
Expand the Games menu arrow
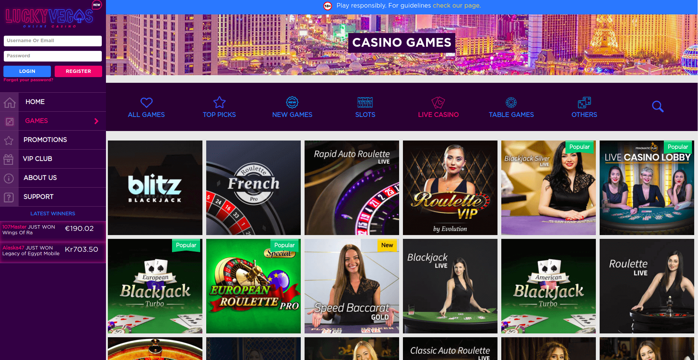tap(96, 121)
